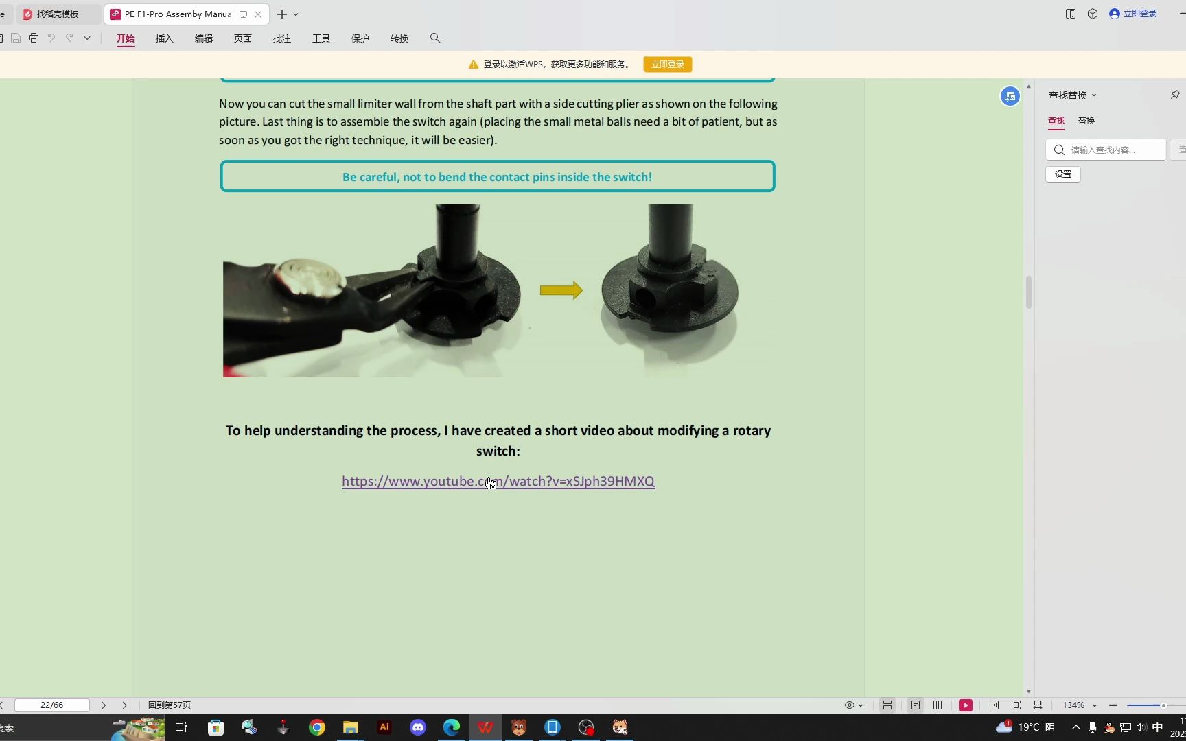The image size is (1186, 741).
Task: Click 立即登录 account button in title bar
Action: 1133,14
